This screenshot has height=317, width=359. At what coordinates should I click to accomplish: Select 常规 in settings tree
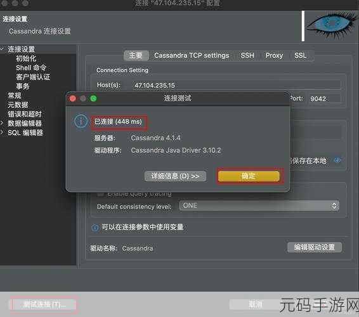(x=15, y=96)
